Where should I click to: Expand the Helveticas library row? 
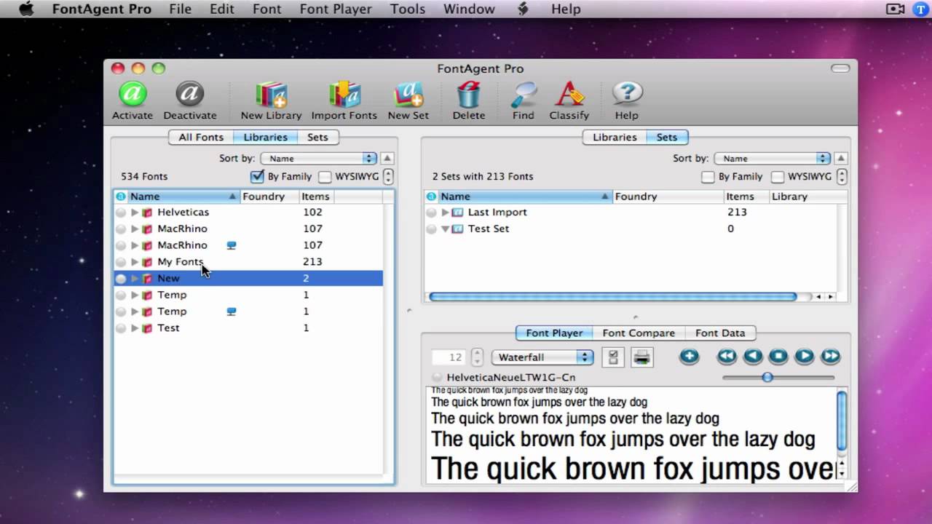click(135, 213)
